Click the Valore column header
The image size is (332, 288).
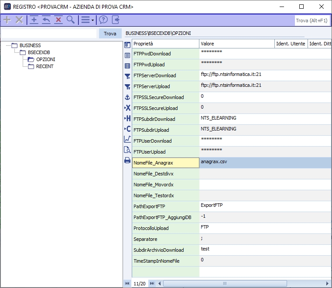pos(236,44)
